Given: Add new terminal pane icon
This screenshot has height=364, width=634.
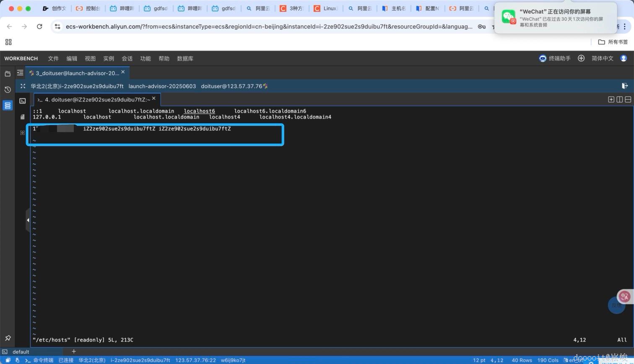Looking at the screenshot, I should pos(611,99).
